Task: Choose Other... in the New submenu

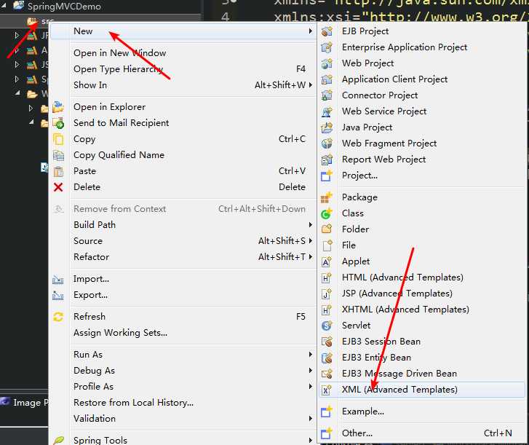Action: click(422, 433)
